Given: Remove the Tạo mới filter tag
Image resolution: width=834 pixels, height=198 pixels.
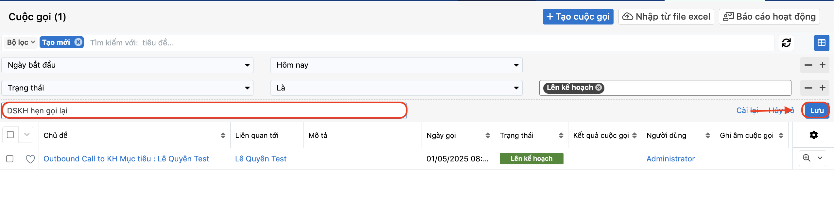Looking at the screenshot, I should click(78, 42).
